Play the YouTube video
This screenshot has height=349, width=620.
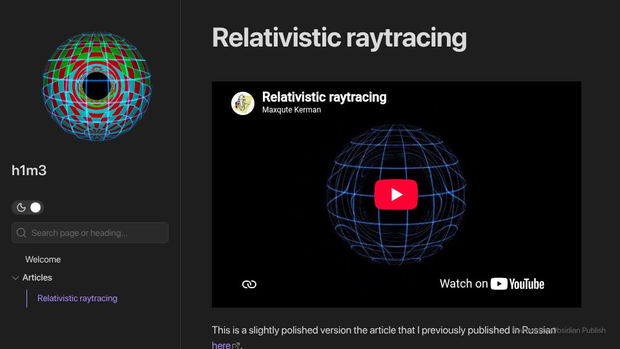396,195
